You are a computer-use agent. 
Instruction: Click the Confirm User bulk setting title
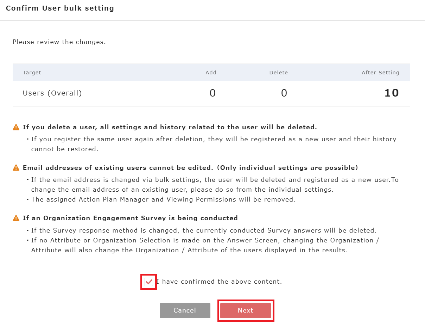point(60,8)
